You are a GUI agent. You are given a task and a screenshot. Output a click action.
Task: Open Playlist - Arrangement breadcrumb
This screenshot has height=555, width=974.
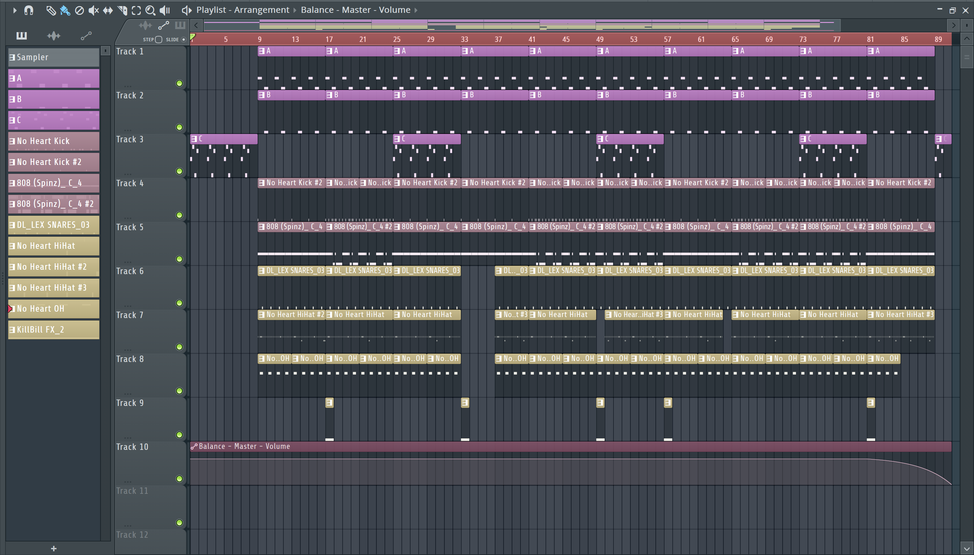(x=242, y=10)
